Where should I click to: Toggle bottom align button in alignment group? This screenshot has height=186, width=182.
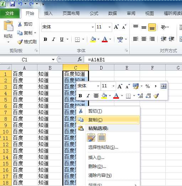[x=152, y=27]
